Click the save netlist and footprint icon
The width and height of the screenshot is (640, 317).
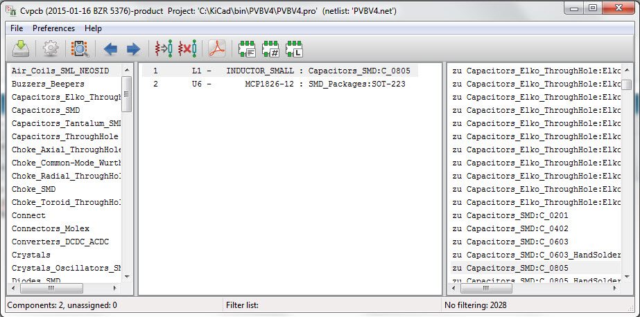coord(21,49)
